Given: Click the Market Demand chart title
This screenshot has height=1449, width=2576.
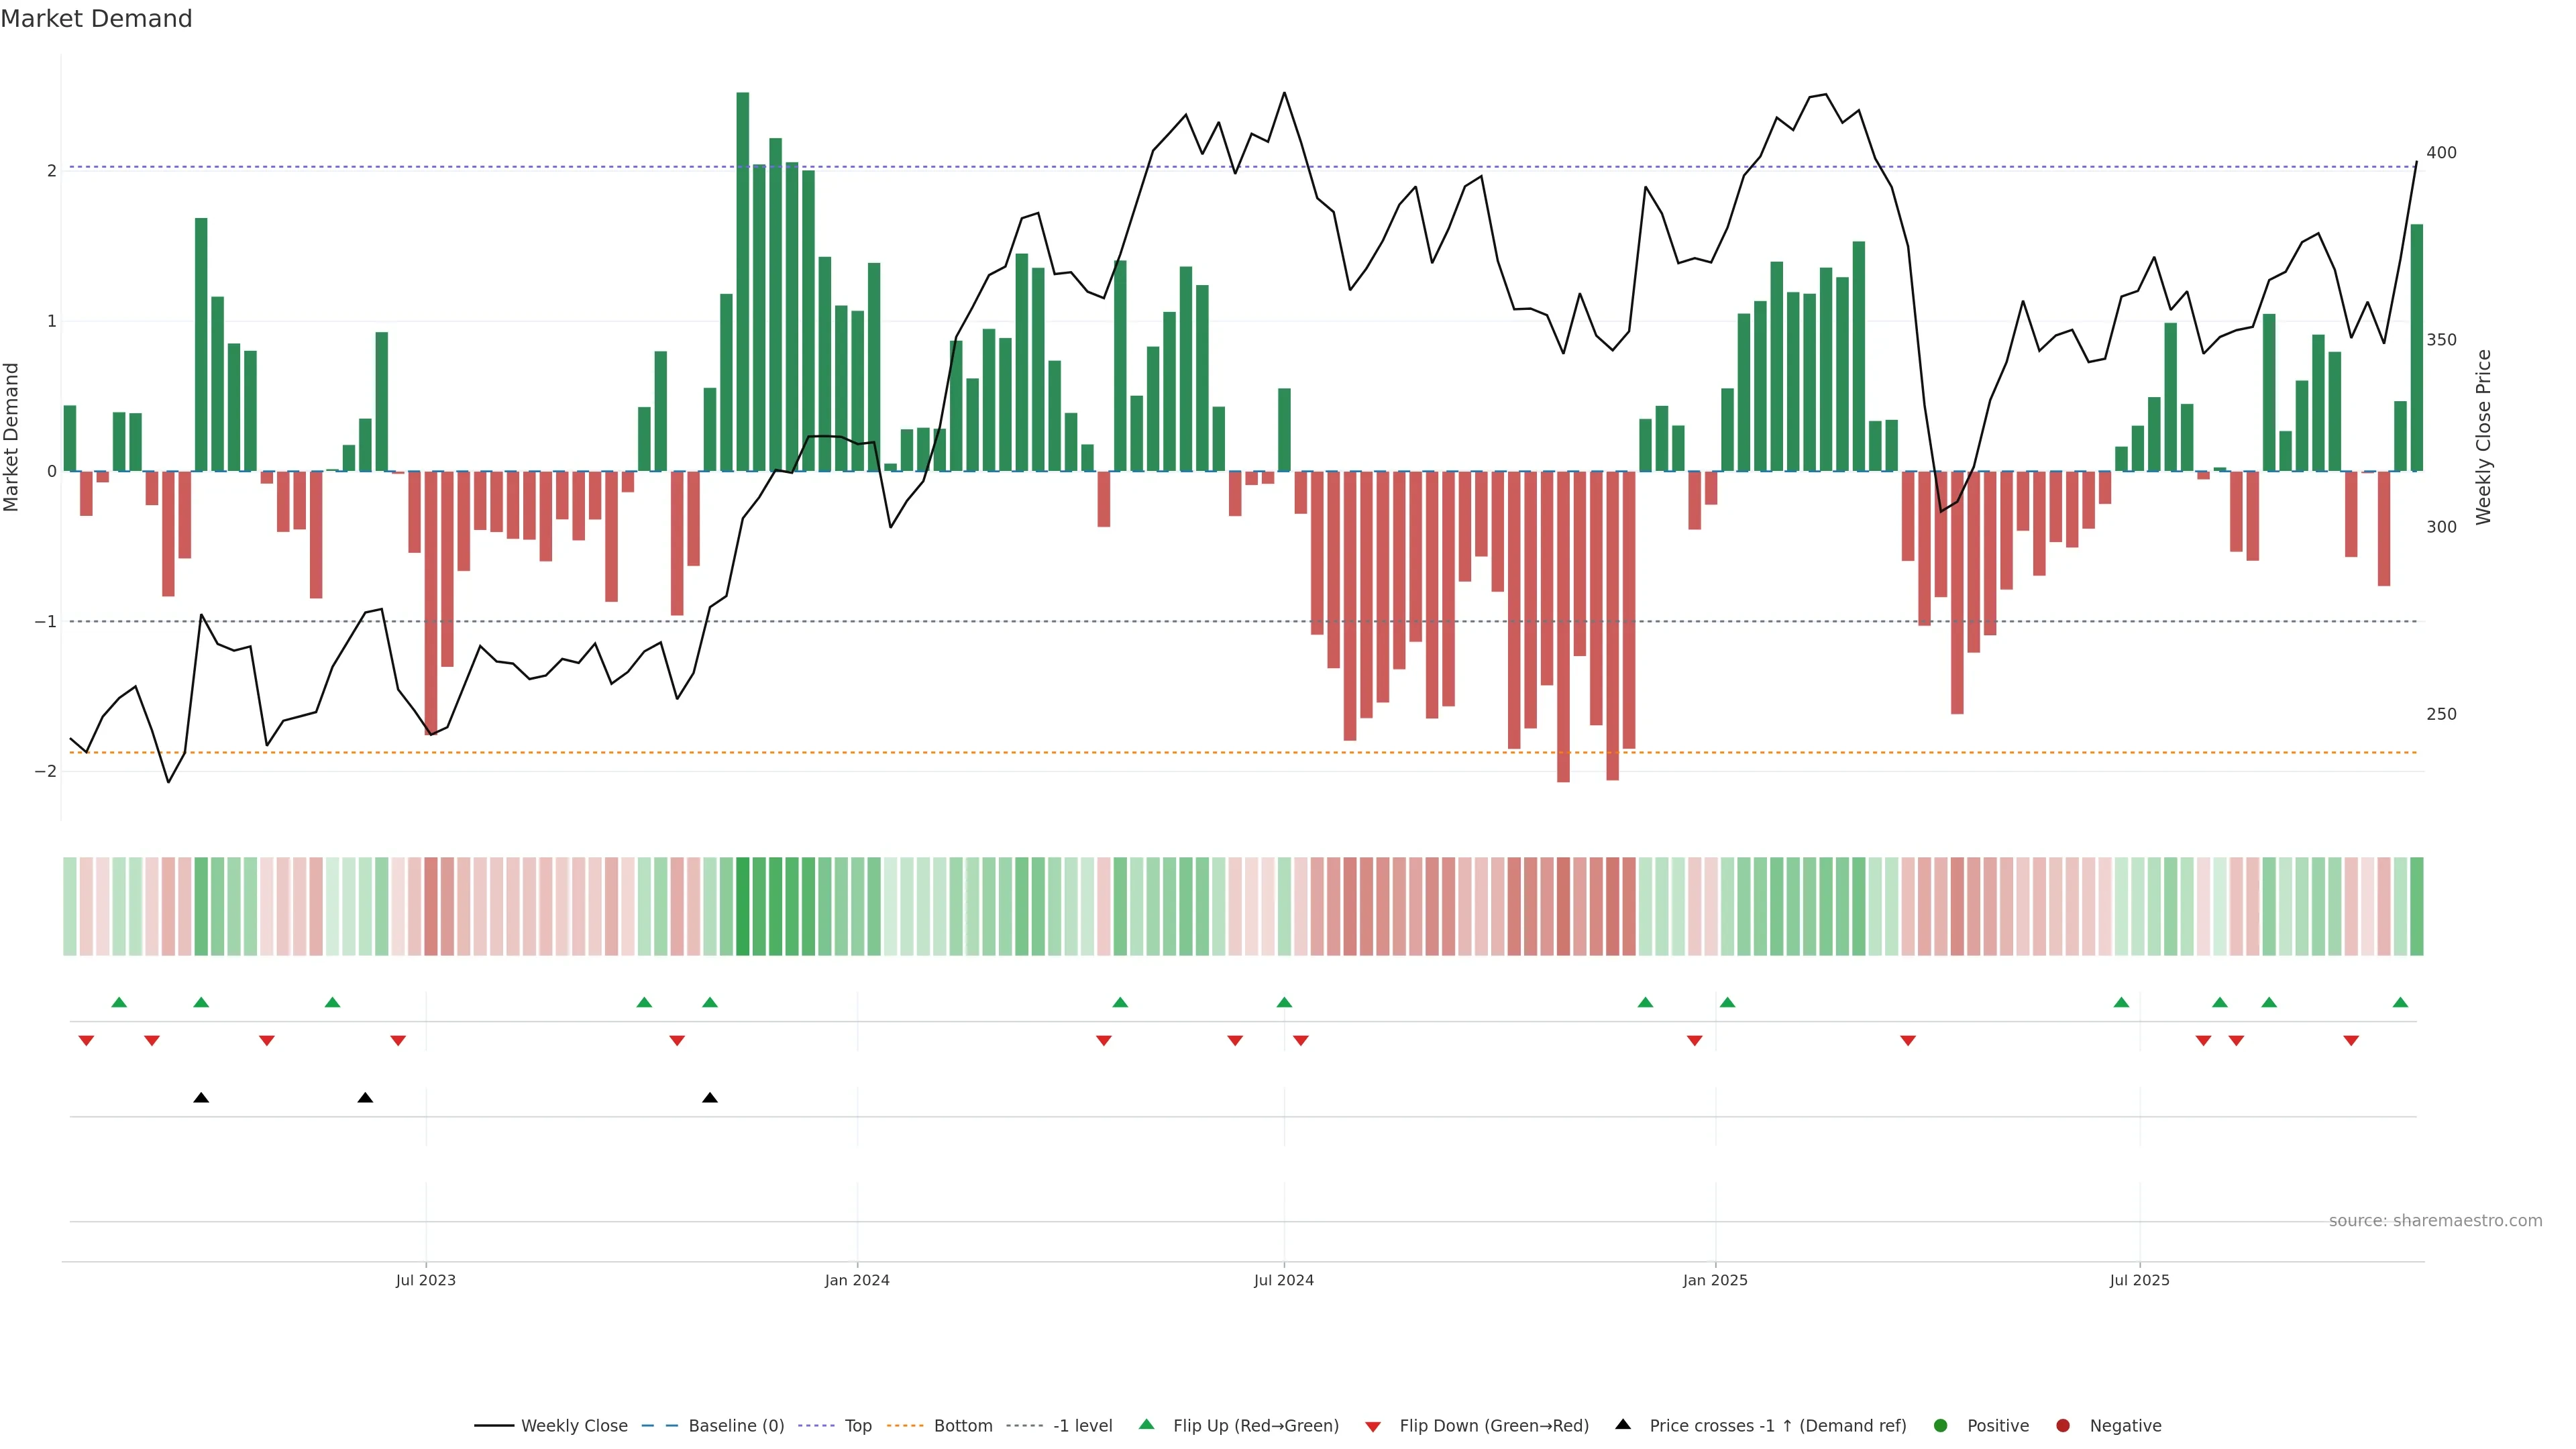Looking at the screenshot, I should 96,19.
